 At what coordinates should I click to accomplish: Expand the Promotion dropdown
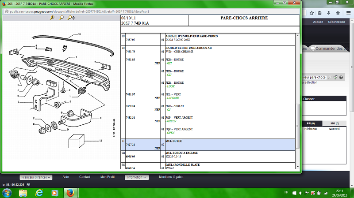[137, 177]
